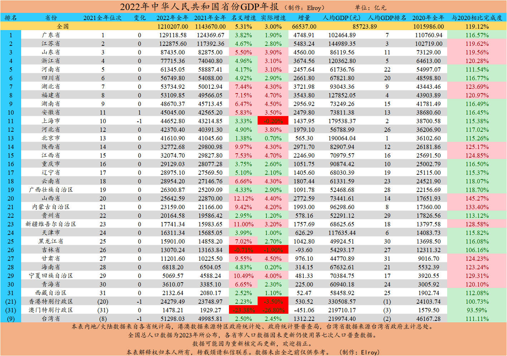
Task: Select the '青海省' province cell
Action: pyautogui.click(x=51, y=284)
